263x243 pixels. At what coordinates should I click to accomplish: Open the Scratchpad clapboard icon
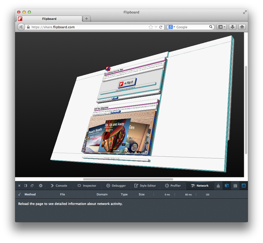click(235, 186)
